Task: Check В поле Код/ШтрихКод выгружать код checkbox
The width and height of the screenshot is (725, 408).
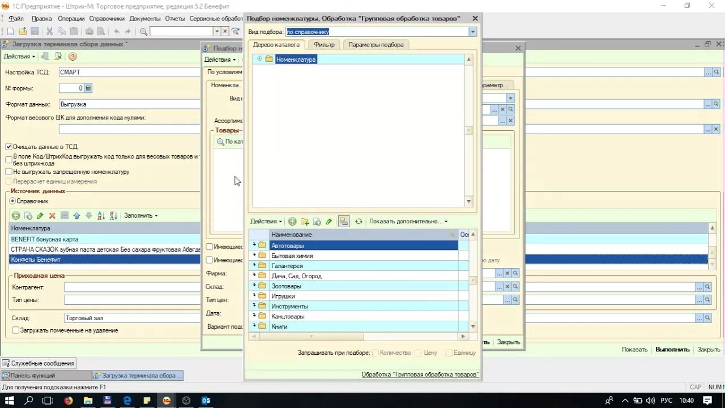Action: tap(8, 160)
